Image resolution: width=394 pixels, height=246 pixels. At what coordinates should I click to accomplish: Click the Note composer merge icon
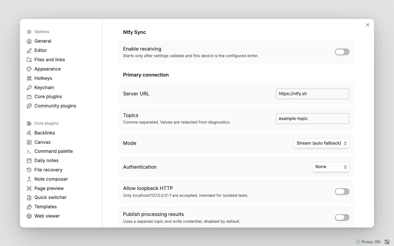click(x=29, y=179)
